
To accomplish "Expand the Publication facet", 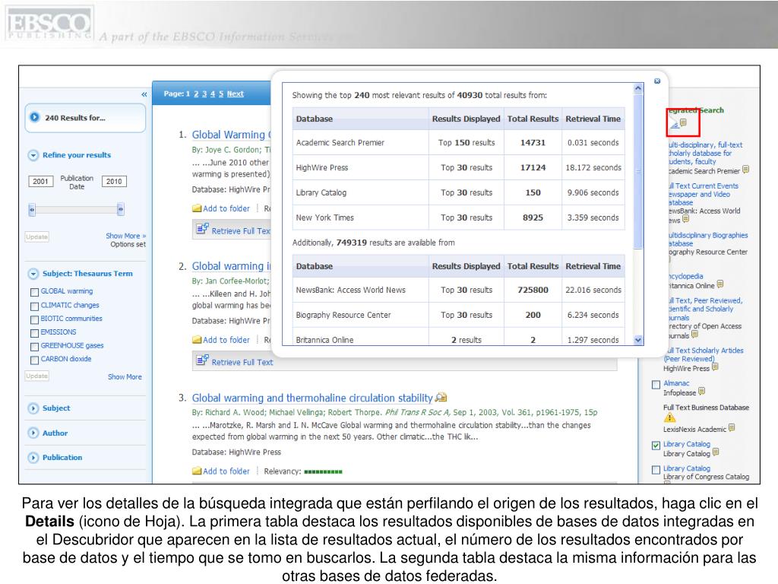I will pyautogui.click(x=33, y=457).
